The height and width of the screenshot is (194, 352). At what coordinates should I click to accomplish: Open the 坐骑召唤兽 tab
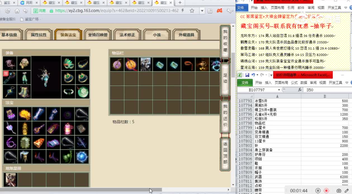(98, 35)
